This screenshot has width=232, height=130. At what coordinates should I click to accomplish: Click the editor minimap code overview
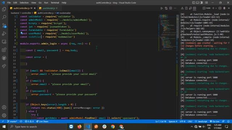[167, 32]
